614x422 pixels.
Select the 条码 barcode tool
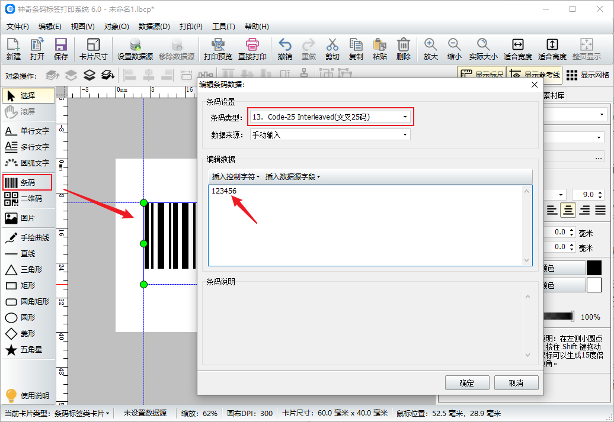(27, 182)
